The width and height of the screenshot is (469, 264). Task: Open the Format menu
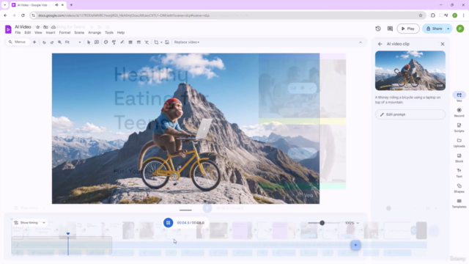click(x=64, y=32)
